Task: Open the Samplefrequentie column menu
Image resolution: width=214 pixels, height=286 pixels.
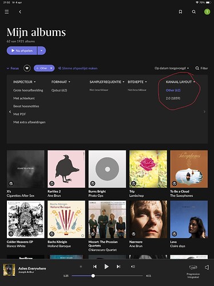Action: [x=107, y=82]
